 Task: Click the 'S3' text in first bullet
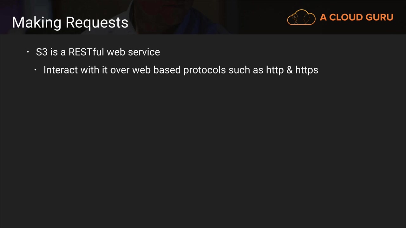point(42,52)
